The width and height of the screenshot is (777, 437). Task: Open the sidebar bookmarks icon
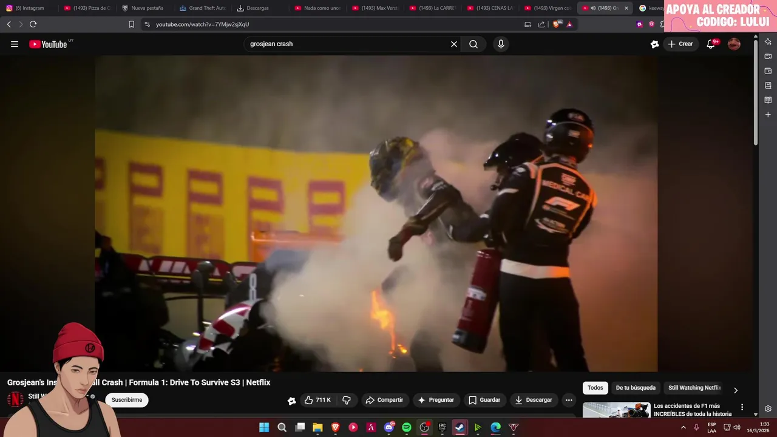click(x=768, y=86)
